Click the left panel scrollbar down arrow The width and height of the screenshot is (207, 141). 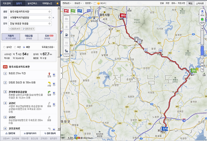59,129
